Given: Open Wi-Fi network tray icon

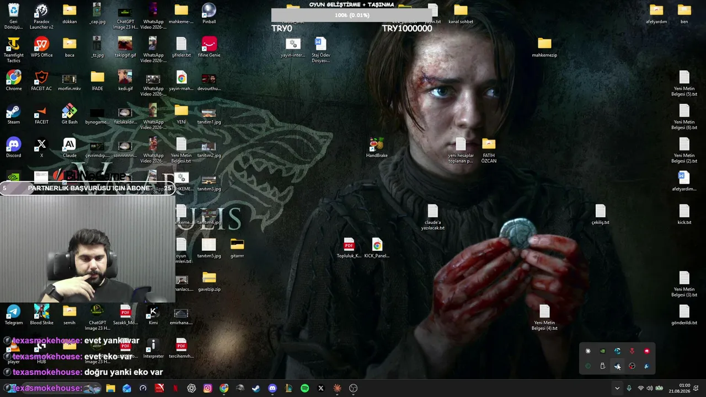Looking at the screenshot, I should coord(640,388).
